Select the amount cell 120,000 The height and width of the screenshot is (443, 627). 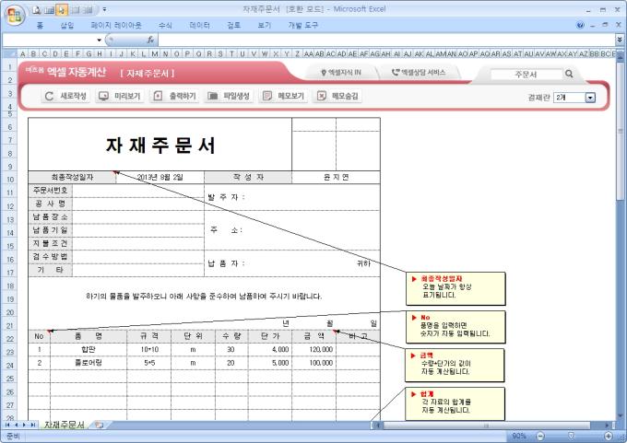click(313, 350)
